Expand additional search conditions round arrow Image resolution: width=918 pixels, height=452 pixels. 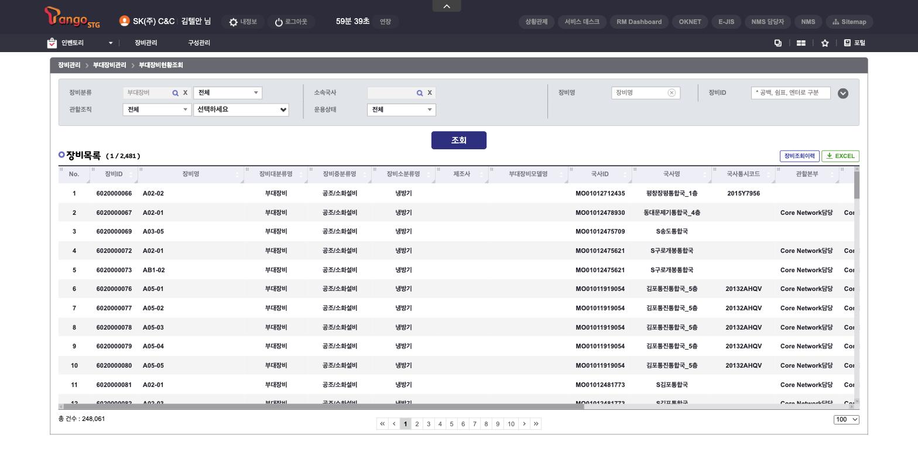pyautogui.click(x=843, y=93)
